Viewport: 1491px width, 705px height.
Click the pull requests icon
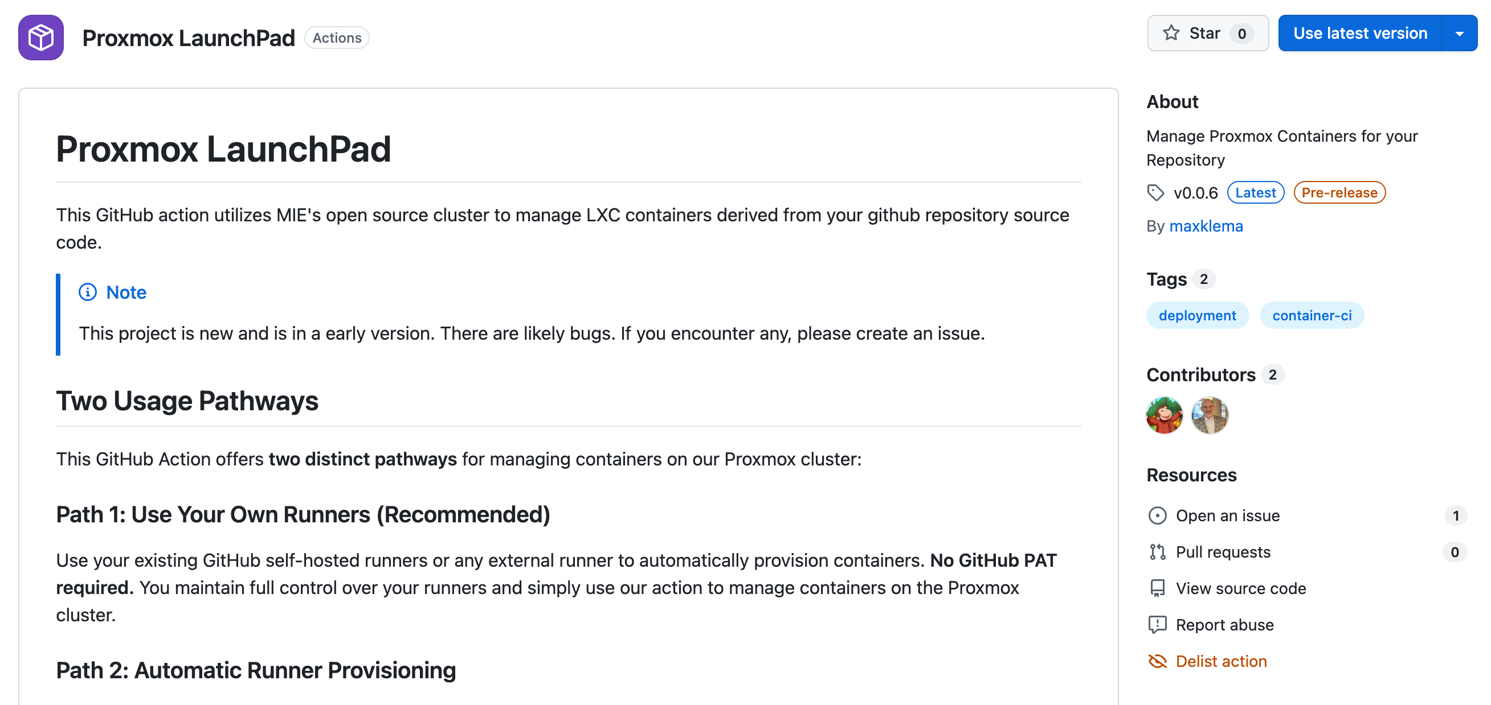(x=1157, y=552)
